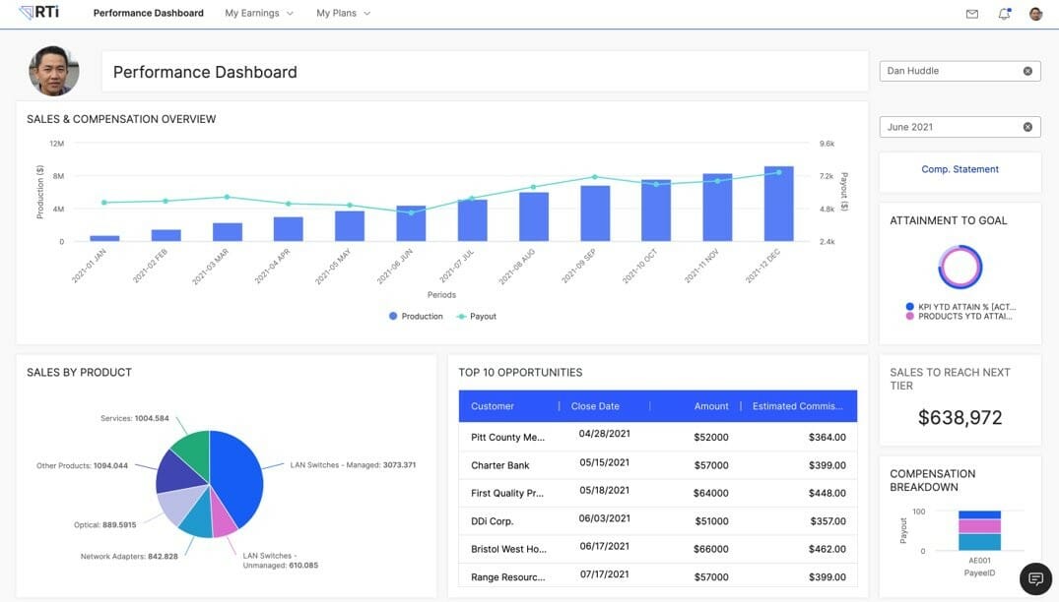Toggle Payout series in chart legend
Image resolution: width=1059 pixels, height=602 pixels.
476,317
